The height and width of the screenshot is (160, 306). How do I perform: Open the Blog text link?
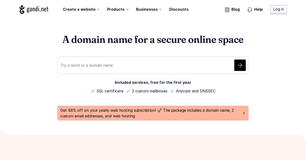pyautogui.click(x=235, y=9)
